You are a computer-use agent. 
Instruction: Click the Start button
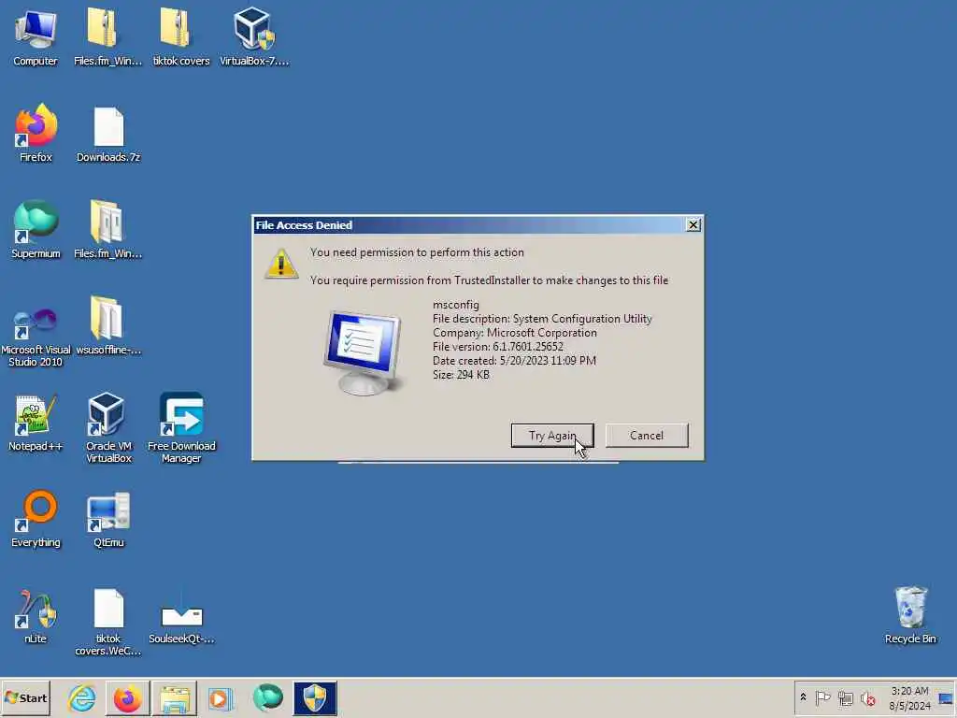coord(25,697)
